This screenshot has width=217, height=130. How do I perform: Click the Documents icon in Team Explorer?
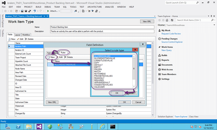tap(159, 65)
